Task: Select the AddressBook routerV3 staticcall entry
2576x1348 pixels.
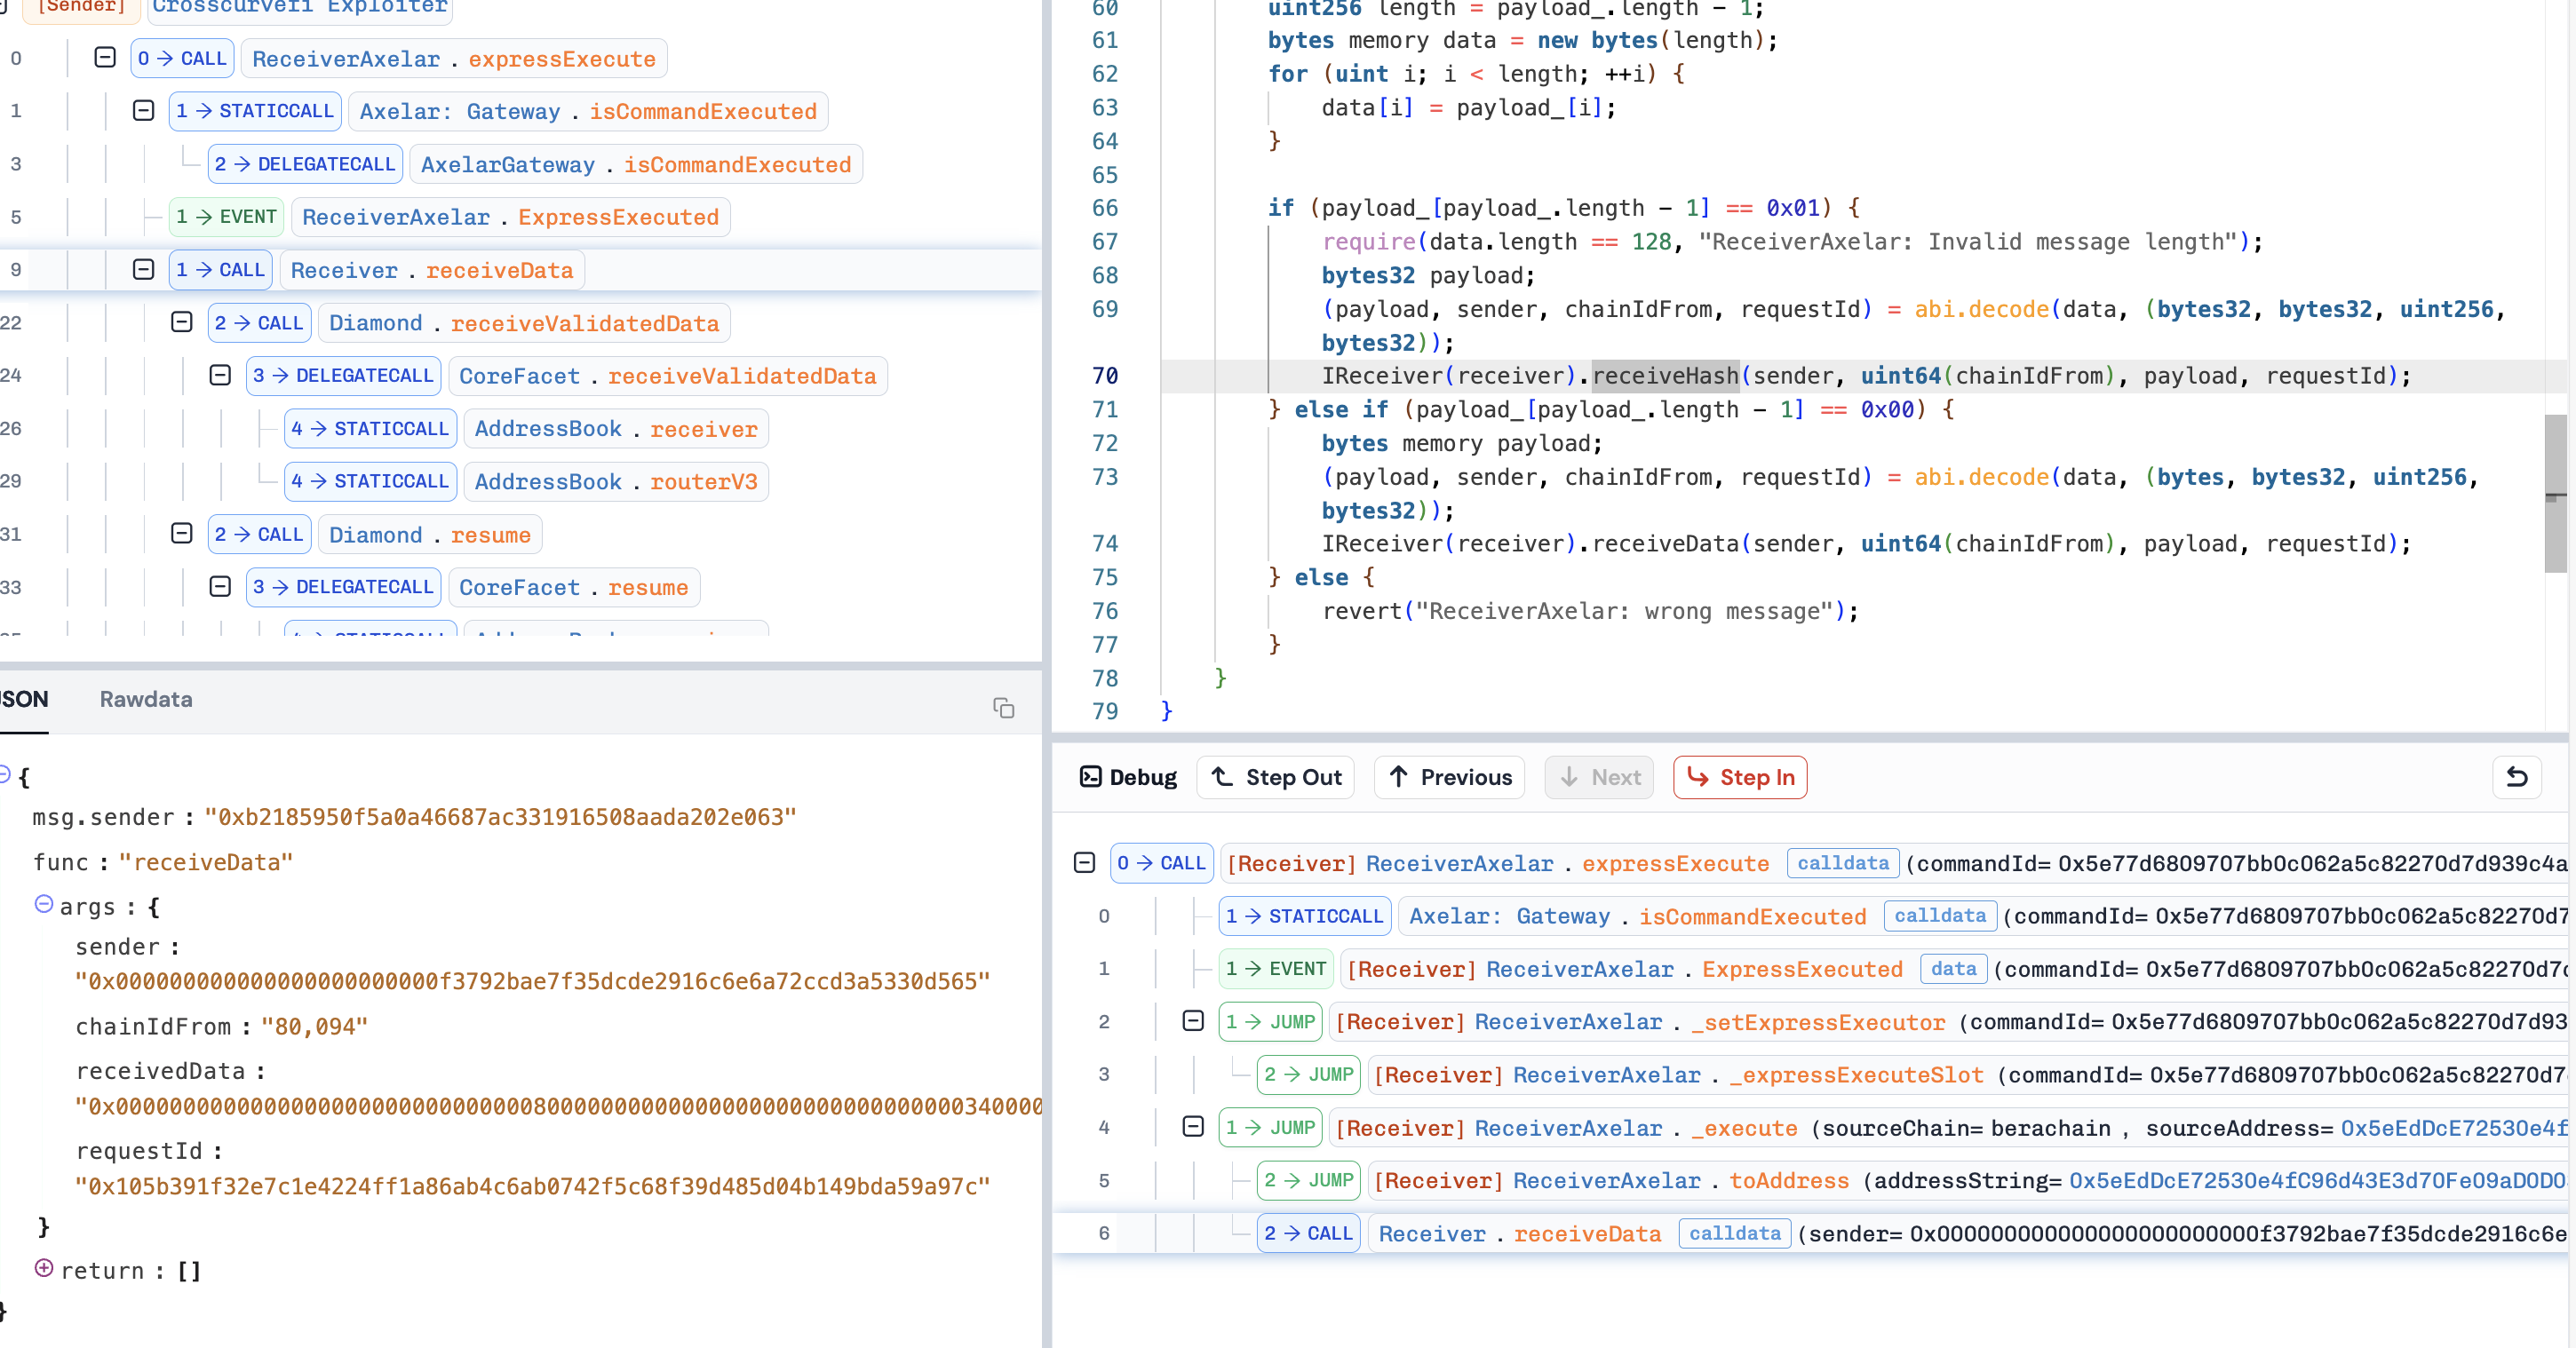Action: 615,482
